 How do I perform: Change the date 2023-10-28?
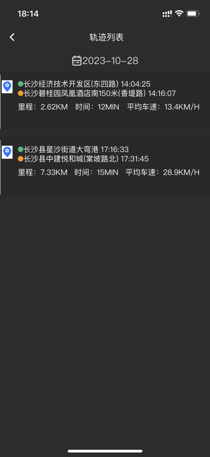point(110,61)
